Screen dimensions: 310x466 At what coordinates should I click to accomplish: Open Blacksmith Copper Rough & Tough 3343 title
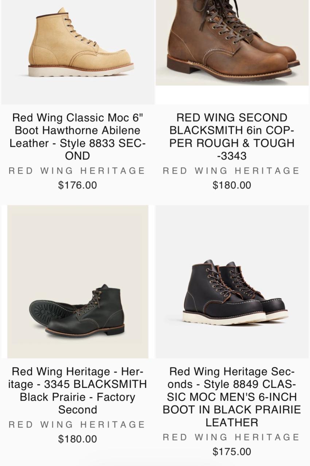tap(232, 137)
